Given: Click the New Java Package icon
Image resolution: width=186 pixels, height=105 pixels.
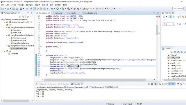Looking at the screenshot, I should (75, 8).
